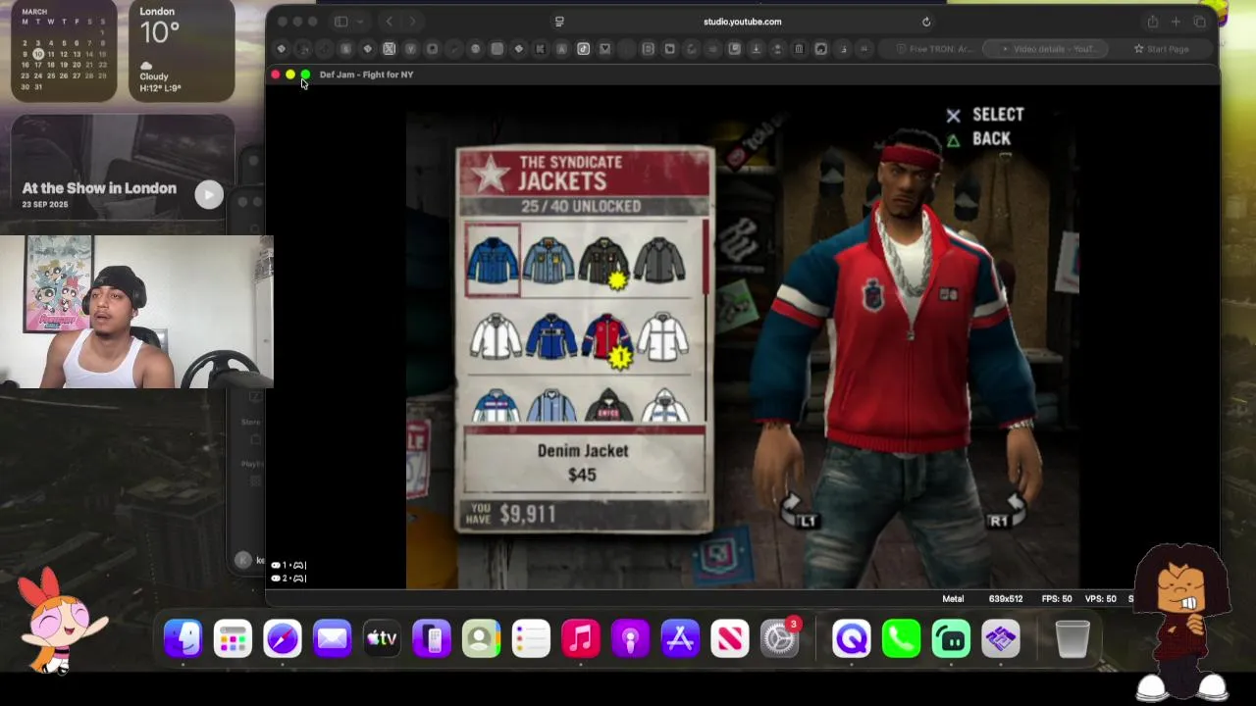Open the blue emulator icon beside Trash

click(1001, 639)
